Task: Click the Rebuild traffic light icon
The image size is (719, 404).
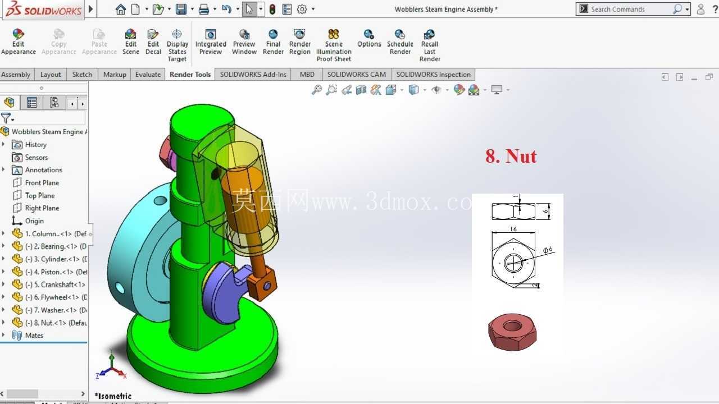Action: pos(272,9)
